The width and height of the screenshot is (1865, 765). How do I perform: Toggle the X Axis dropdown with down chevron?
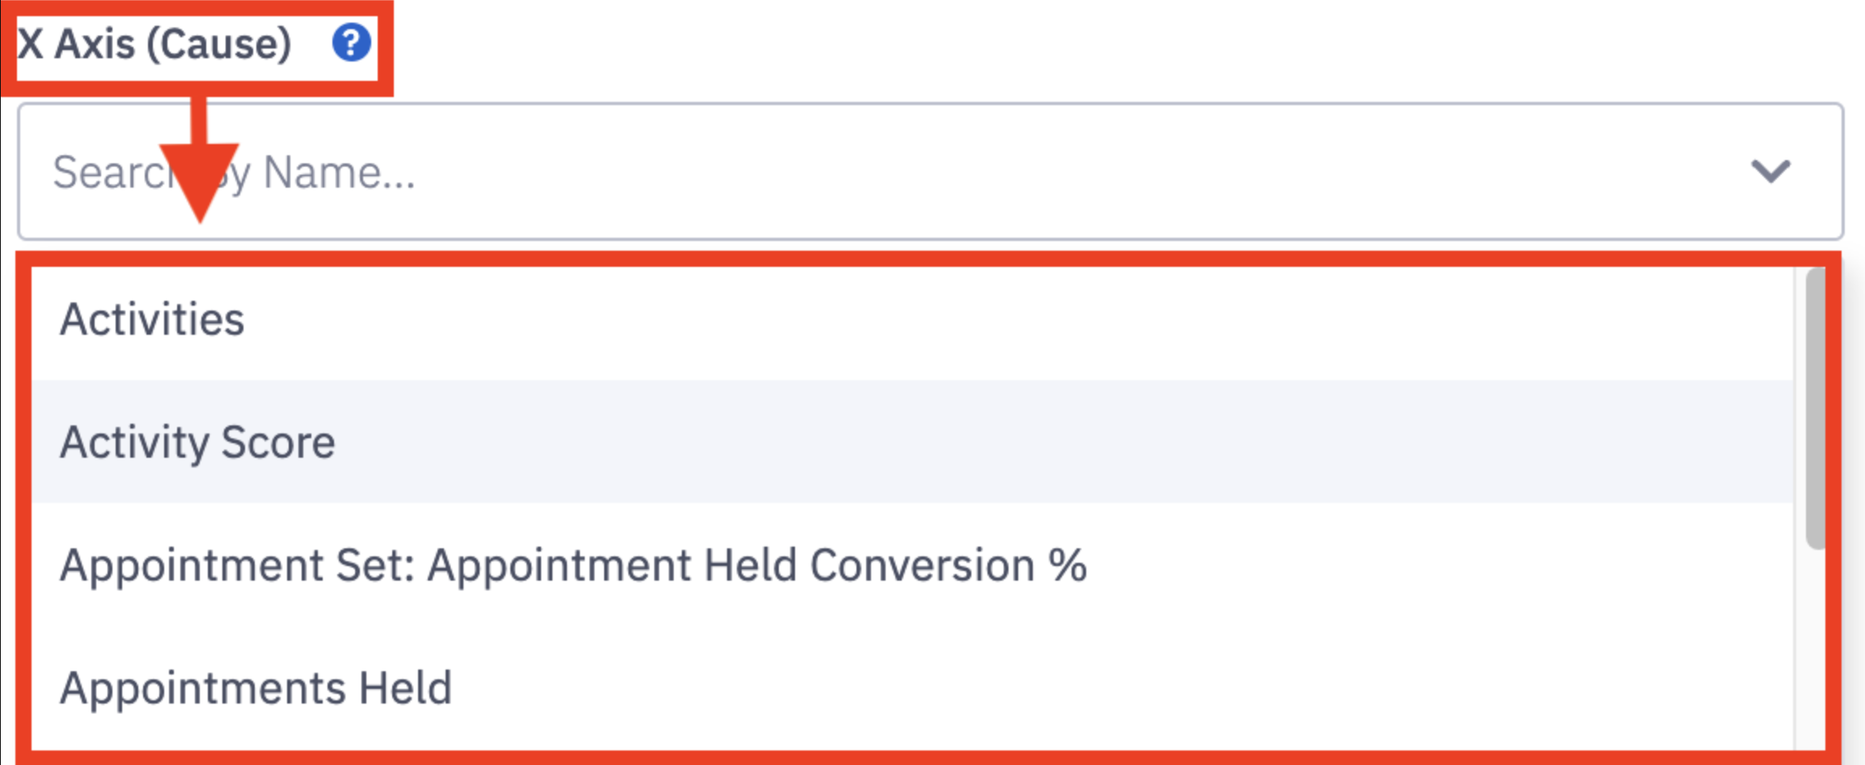[1771, 171]
